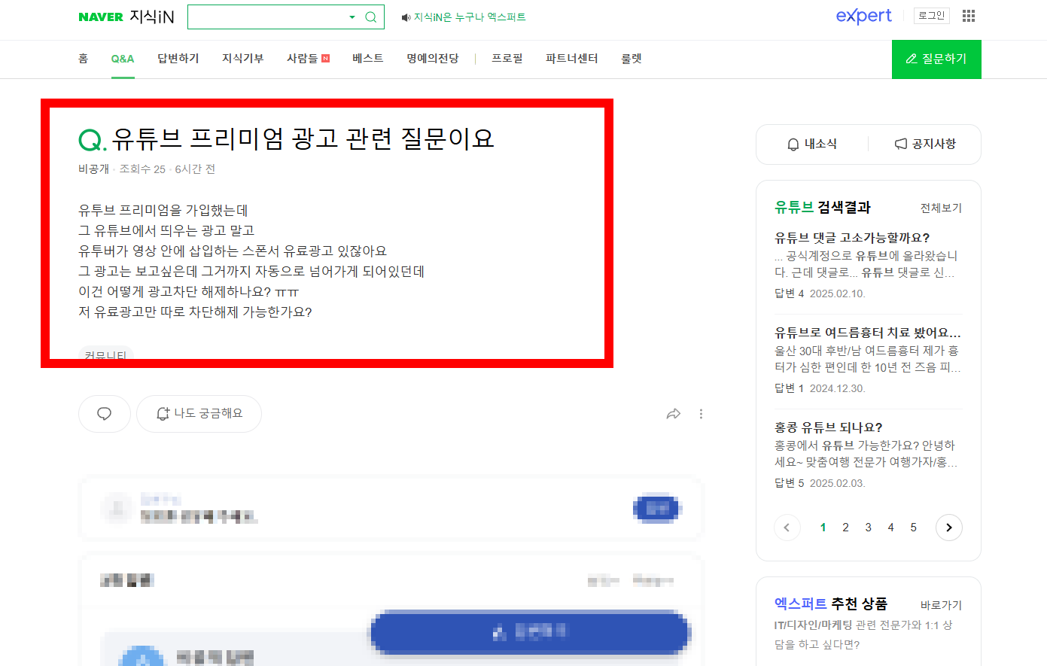Click the '엑스퍼트 추천 상품' heading
This screenshot has height=666, width=1047.
coord(831,604)
